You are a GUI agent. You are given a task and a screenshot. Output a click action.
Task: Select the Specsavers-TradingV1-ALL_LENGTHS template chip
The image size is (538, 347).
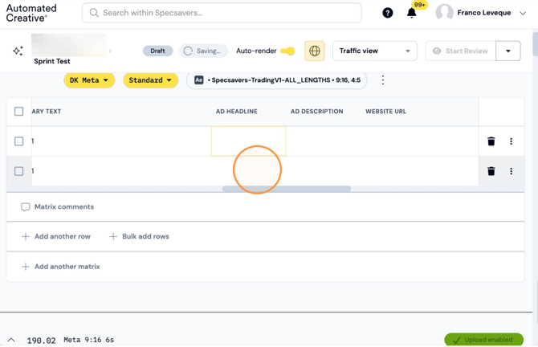coord(276,80)
